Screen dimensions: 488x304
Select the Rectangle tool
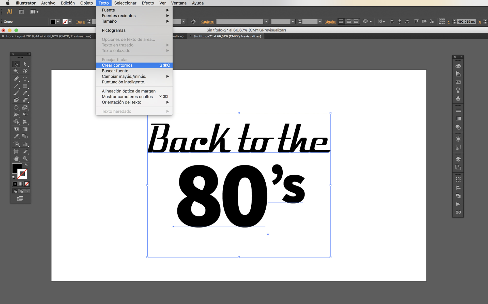[25, 86]
